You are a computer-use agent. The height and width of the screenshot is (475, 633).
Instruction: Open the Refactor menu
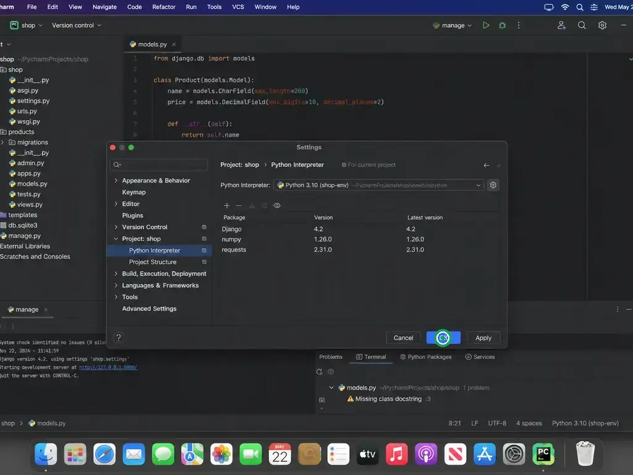pyautogui.click(x=163, y=7)
